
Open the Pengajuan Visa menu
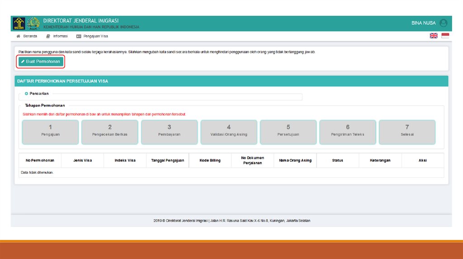pyautogui.click(x=92, y=36)
